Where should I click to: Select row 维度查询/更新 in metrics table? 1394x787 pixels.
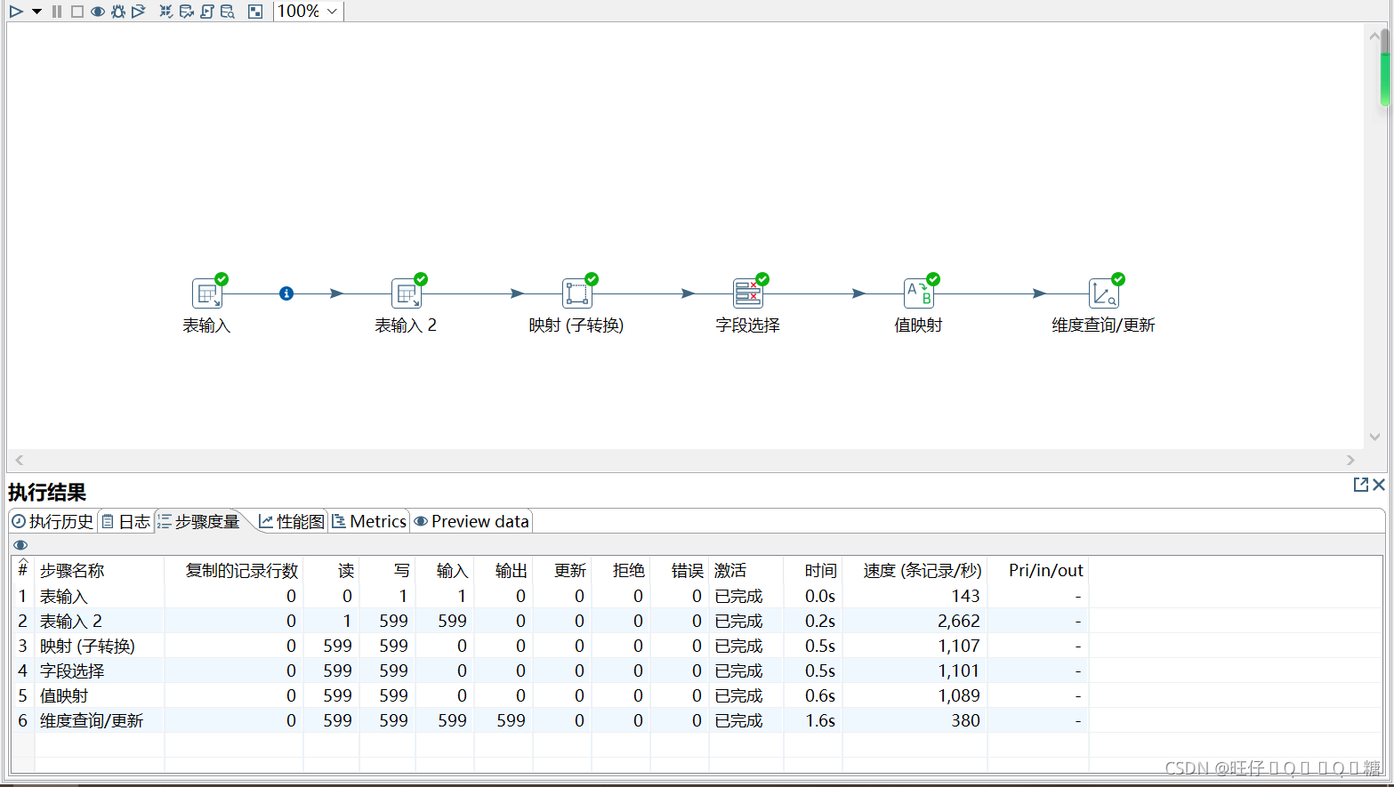click(550, 720)
